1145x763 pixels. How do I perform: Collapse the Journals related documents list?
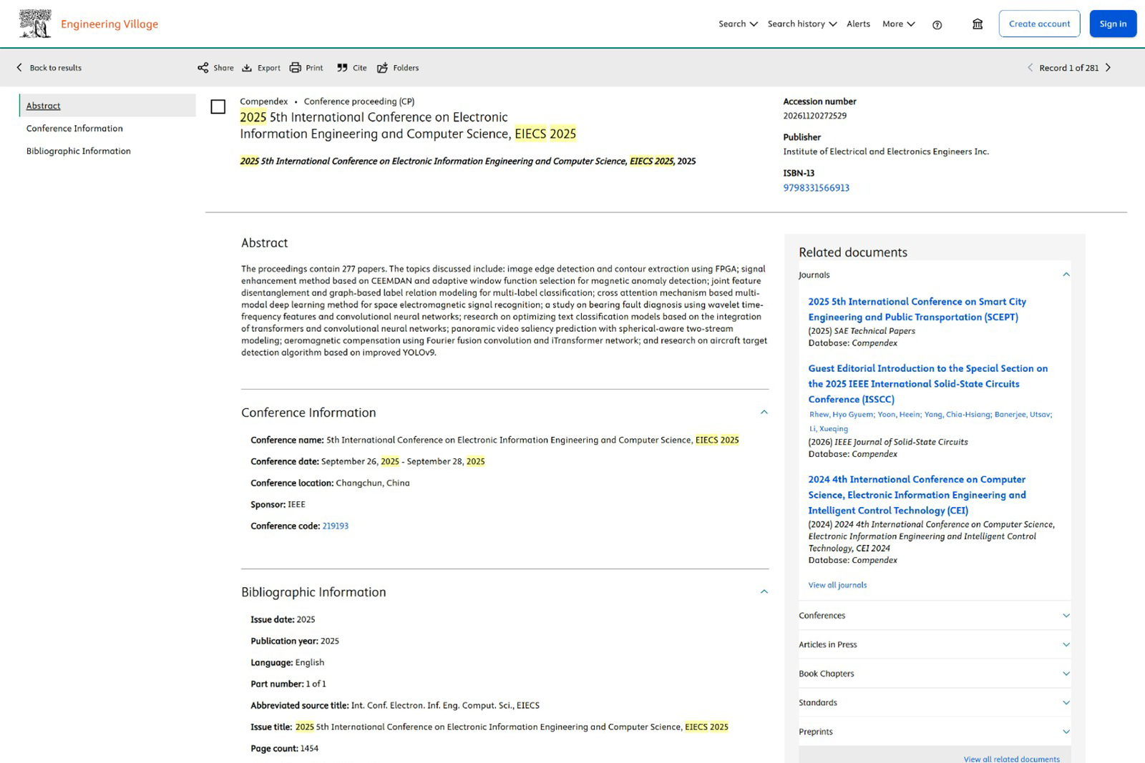tap(1066, 275)
